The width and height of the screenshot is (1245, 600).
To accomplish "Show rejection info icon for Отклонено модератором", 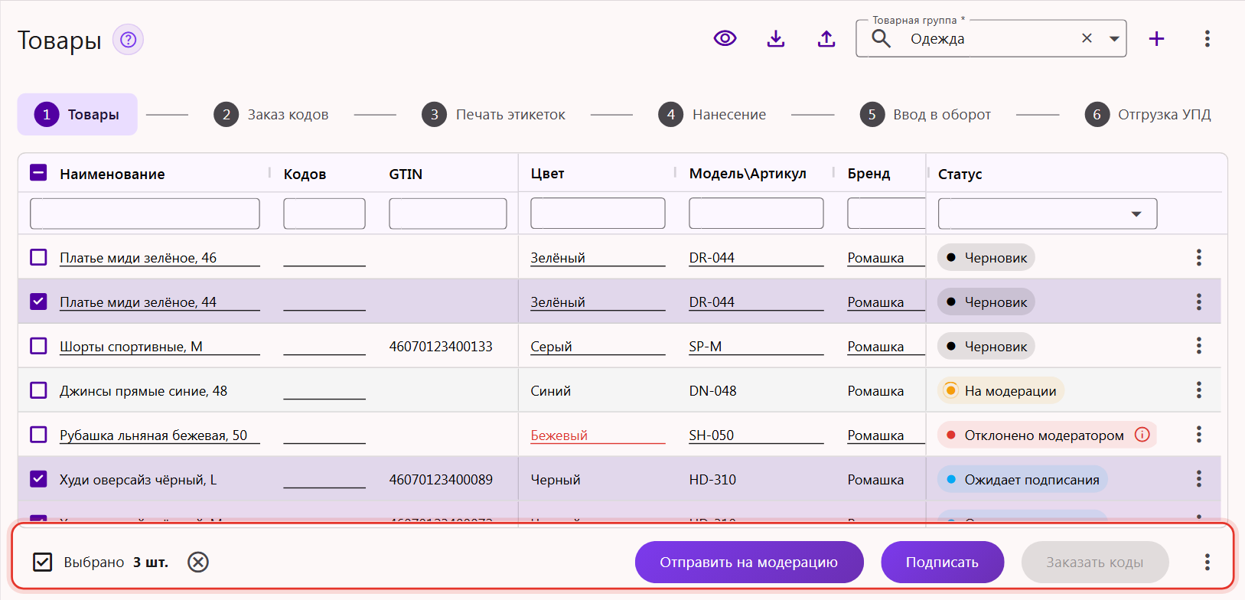I will (x=1142, y=435).
